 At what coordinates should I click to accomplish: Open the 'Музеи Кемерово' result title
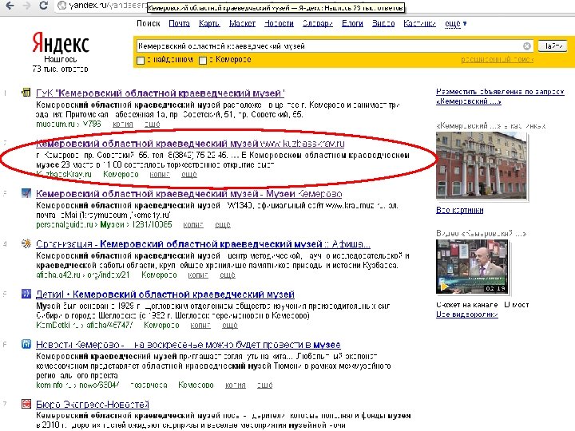point(188,193)
